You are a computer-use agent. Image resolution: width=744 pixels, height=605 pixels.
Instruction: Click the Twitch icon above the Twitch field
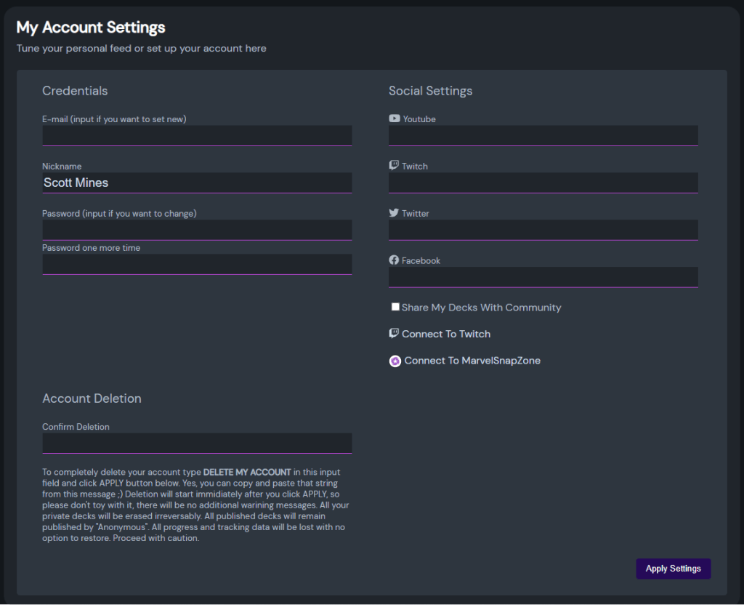pos(394,166)
